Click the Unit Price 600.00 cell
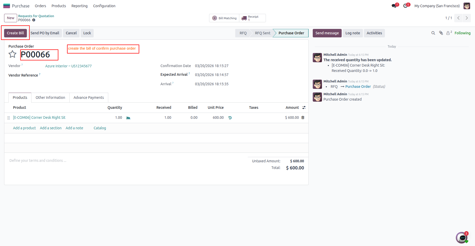Viewport: 475px width, 246px height. [218, 117]
